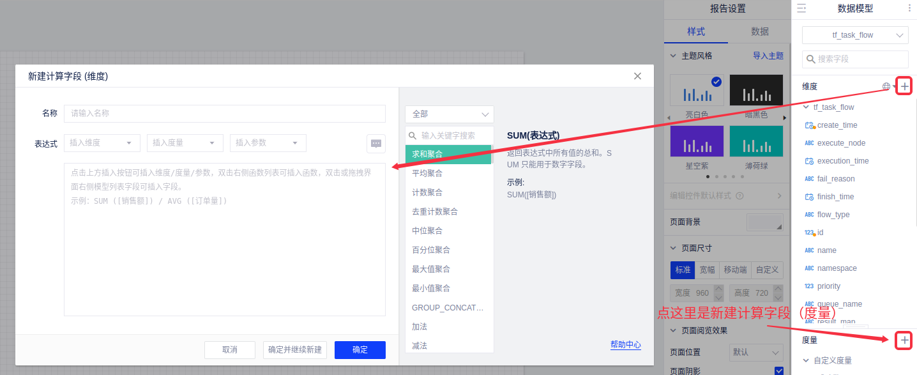Click the comment icon beside 插入参数

click(x=376, y=144)
